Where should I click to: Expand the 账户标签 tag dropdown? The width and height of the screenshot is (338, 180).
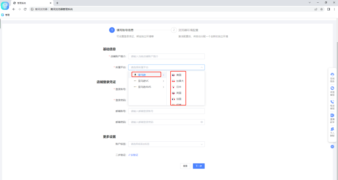click(202, 144)
